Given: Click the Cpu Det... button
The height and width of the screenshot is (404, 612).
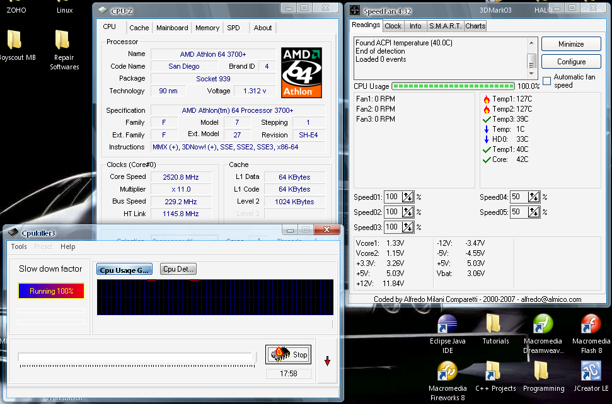Looking at the screenshot, I should pyautogui.click(x=178, y=269).
